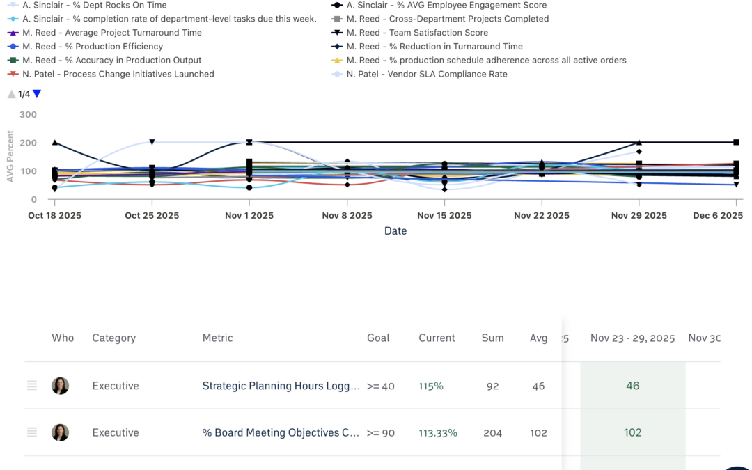Click the red cross legend icon for Process Change Initiatives Launched
752x470 pixels.
12,74
